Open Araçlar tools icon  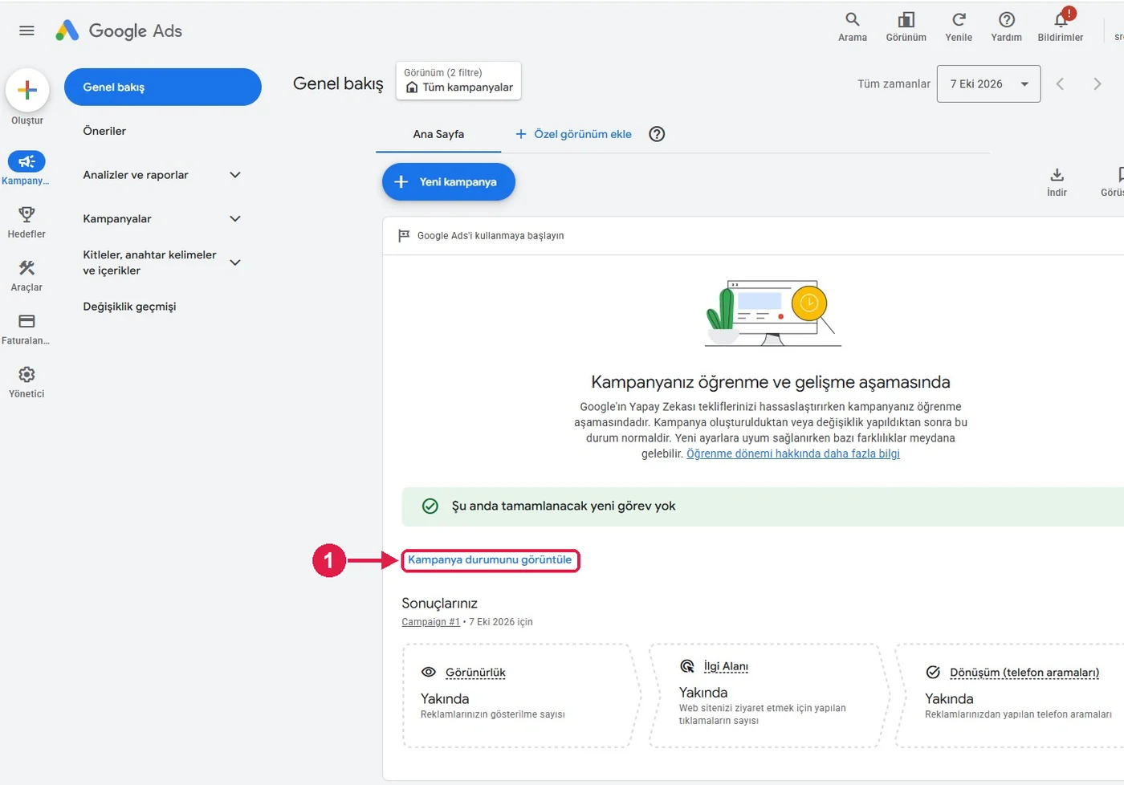[26, 267]
